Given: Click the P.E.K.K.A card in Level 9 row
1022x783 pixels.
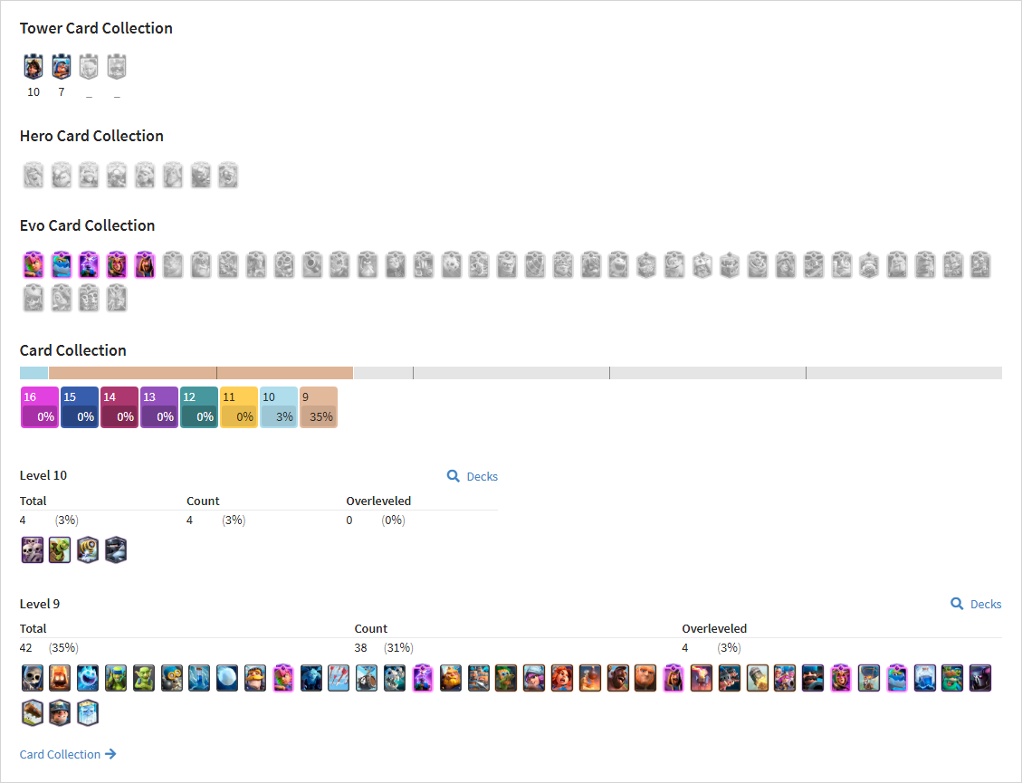Looking at the screenshot, I should point(980,678).
